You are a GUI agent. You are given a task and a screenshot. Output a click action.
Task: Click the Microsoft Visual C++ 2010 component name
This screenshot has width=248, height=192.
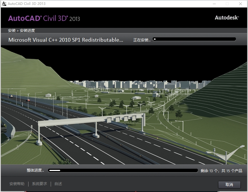tap(66, 40)
